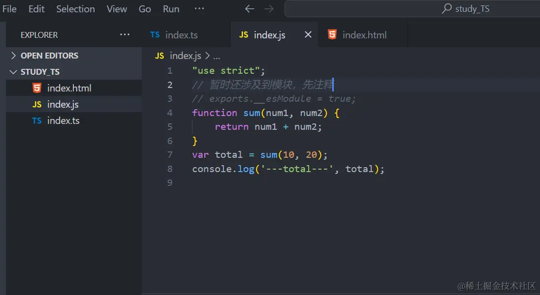Image resolution: width=540 pixels, height=295 pixels.
Task: Click the exports.__esModule comment on line 3
Action: point(274,99)
